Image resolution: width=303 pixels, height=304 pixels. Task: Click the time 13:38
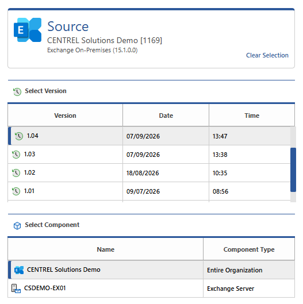[x=220, y=155]
